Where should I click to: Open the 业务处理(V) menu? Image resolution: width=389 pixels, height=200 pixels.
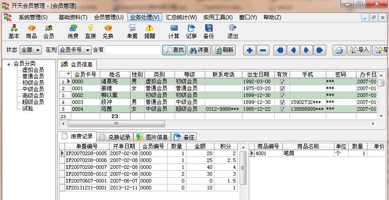pos(145,17)
